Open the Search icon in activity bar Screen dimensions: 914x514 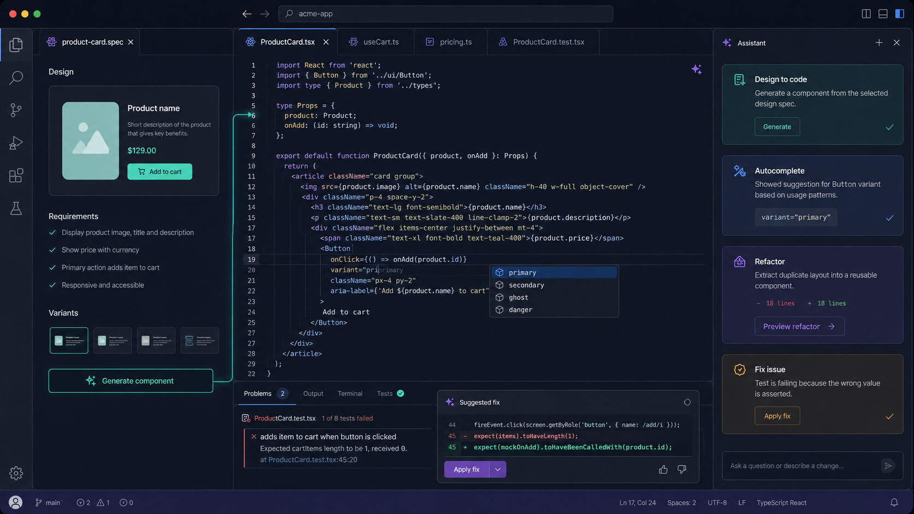coord(16,78)
